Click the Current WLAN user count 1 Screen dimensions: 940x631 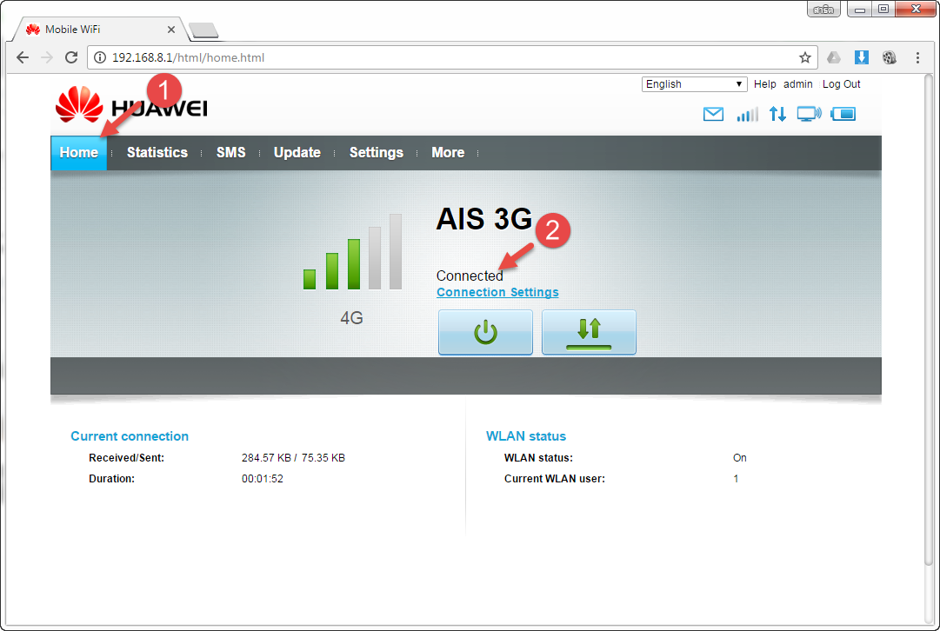(736, 479)
